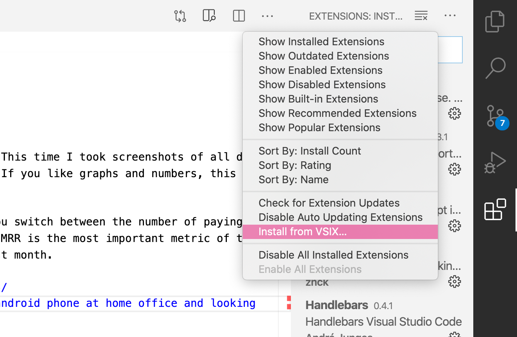Choose Disable Auto Updating Extensions
Screen dimensions: 517x337
[x=341, y=217]
